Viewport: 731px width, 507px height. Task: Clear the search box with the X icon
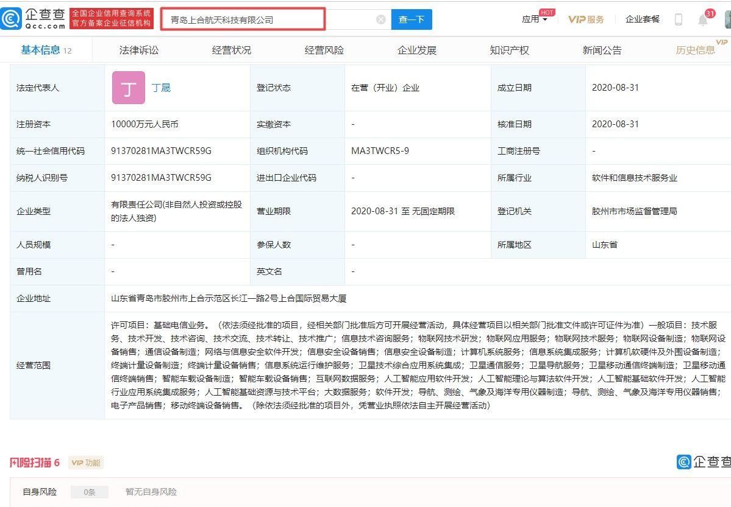[380, 19]
